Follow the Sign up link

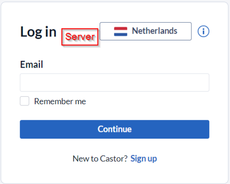pos(144,159)
